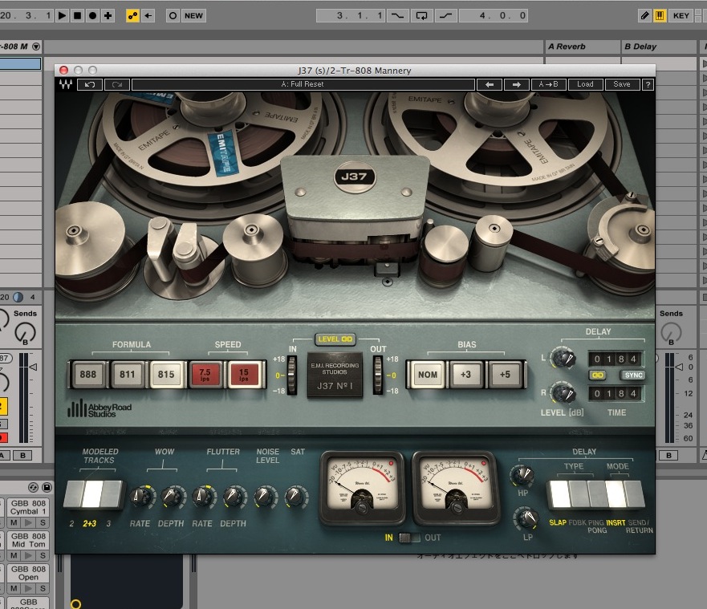Select modeled track 3 switch position
The height and width of the screenshot is (609, 707).
[112, 494]
